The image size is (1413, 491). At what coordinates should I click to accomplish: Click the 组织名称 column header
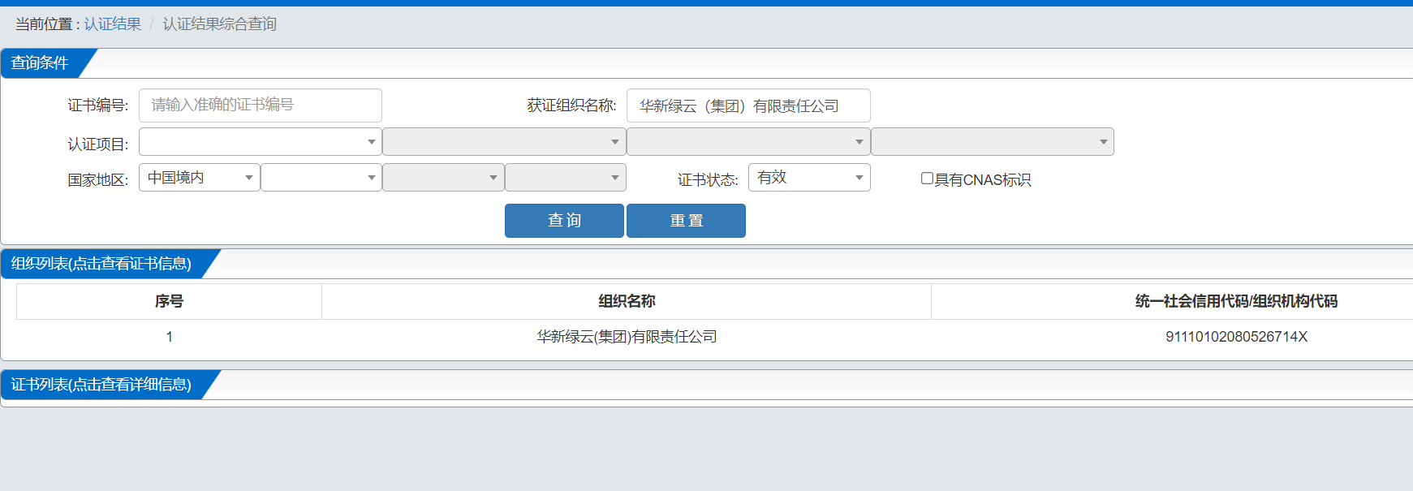coord(627,301)
